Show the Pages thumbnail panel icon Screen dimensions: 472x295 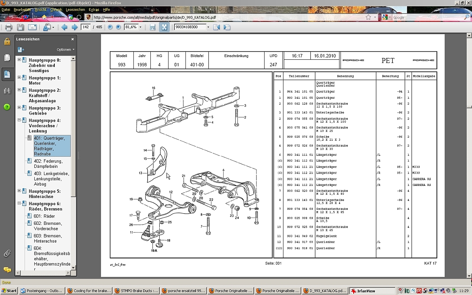click(7, 58)
